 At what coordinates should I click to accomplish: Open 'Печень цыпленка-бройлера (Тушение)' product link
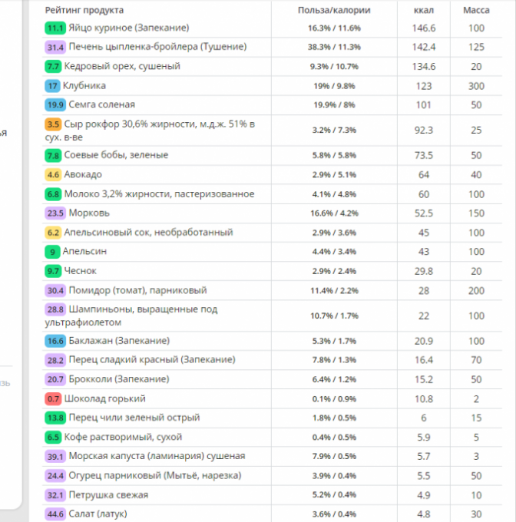157,47
